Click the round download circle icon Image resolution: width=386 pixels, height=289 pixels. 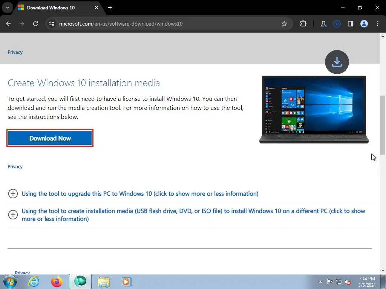337,62
